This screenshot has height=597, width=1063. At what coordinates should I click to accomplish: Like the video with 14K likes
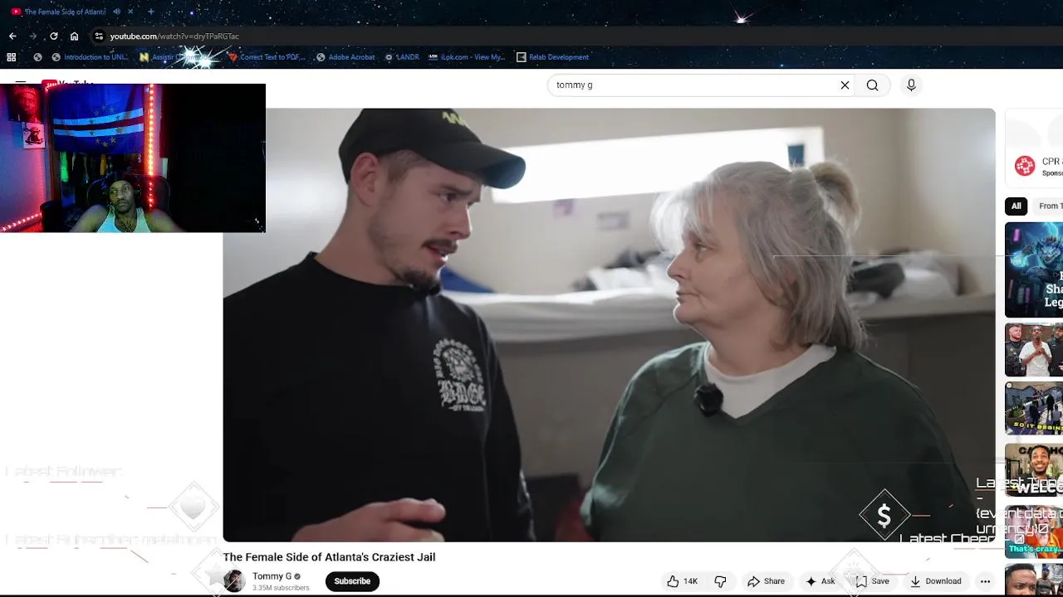[x=683, y=581]
